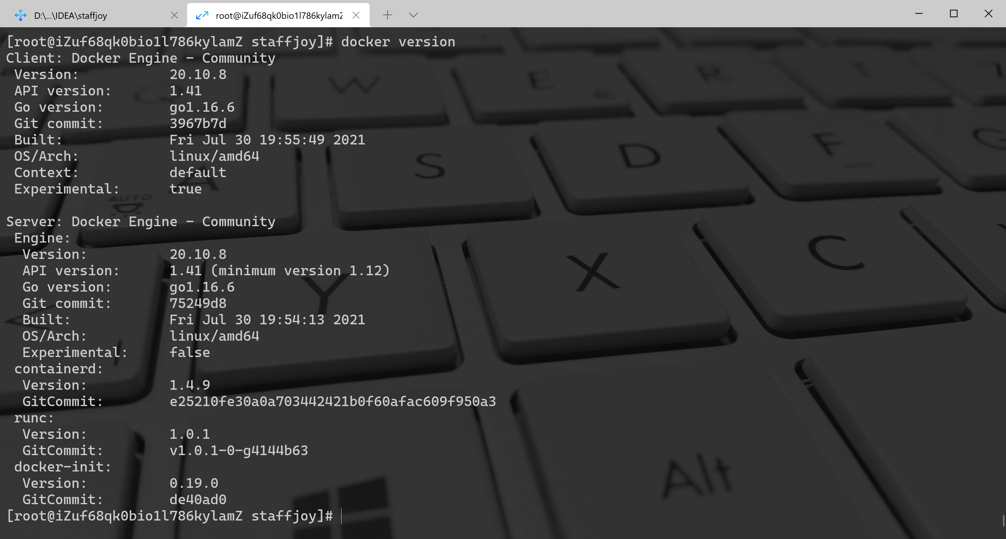Close the root@iZuf68qk0bio1l786kylamZ tab
The image size is (1006, 539).
point(356,15)
